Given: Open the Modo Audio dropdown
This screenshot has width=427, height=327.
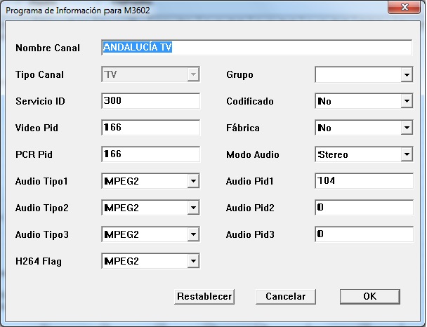Looking at the screenshot, I should pos(364,154).
